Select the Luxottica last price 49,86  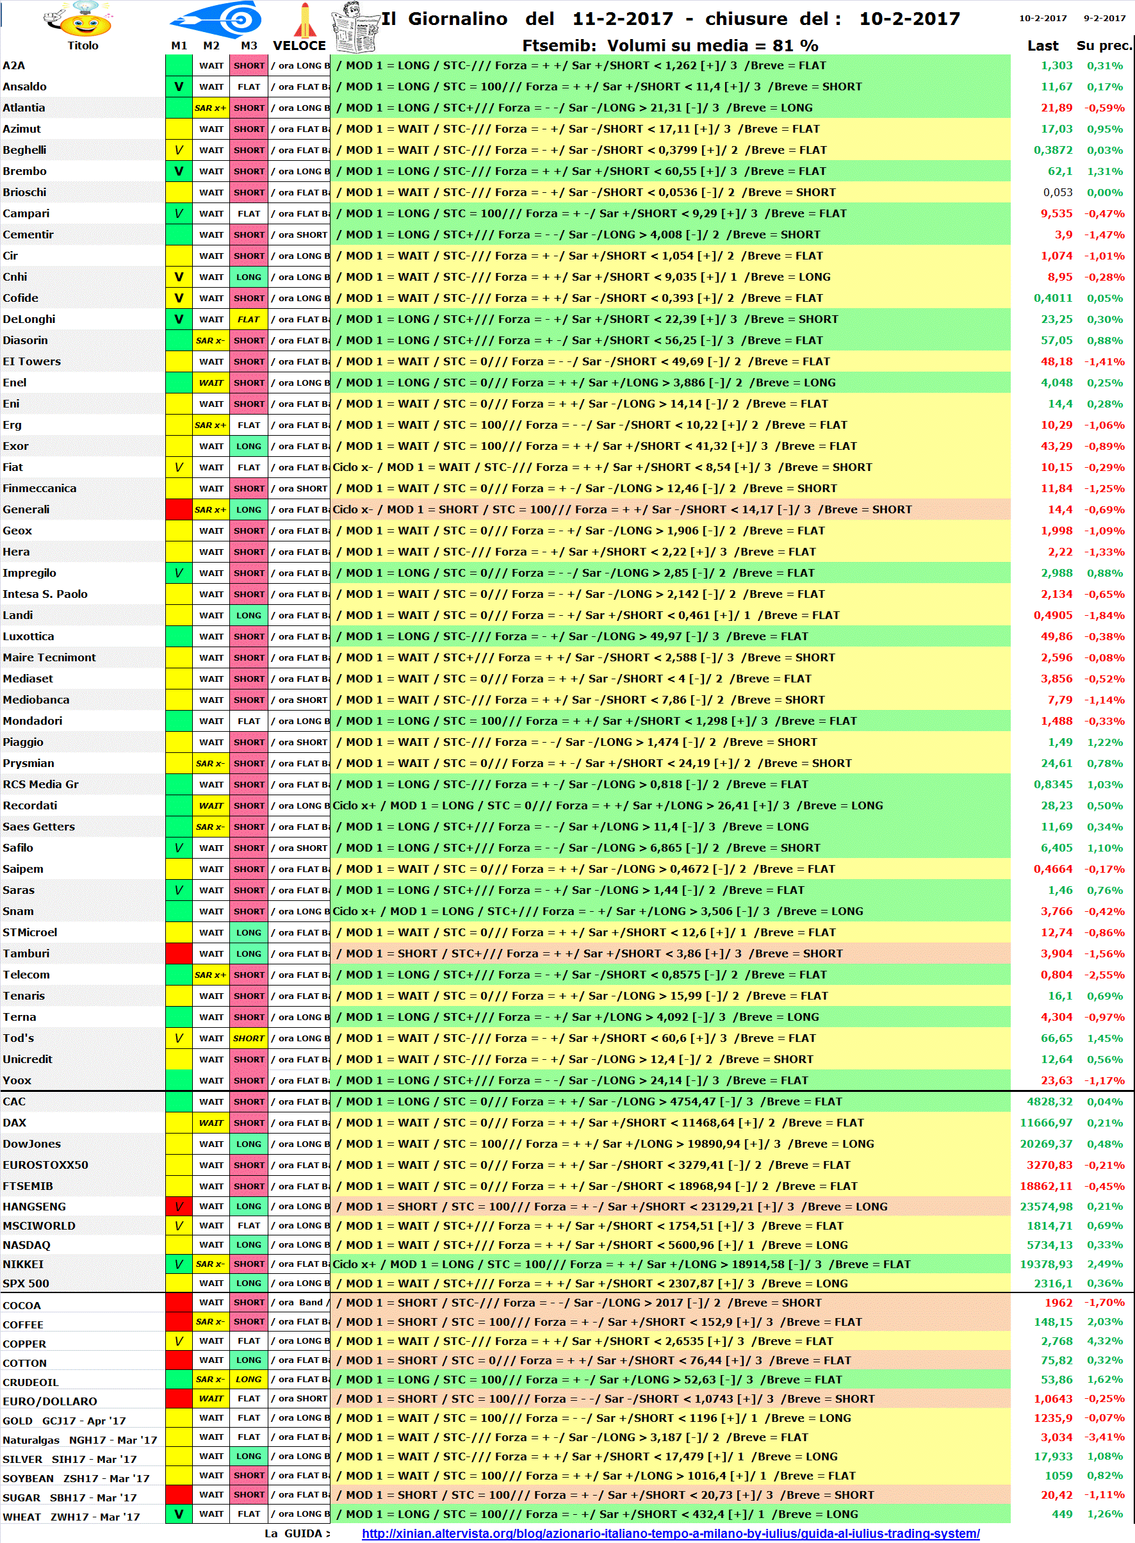(1057, 636)
